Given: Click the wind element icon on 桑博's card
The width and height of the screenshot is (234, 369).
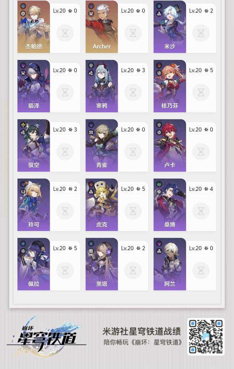Looking at the screenshot, I should (159, 184).
